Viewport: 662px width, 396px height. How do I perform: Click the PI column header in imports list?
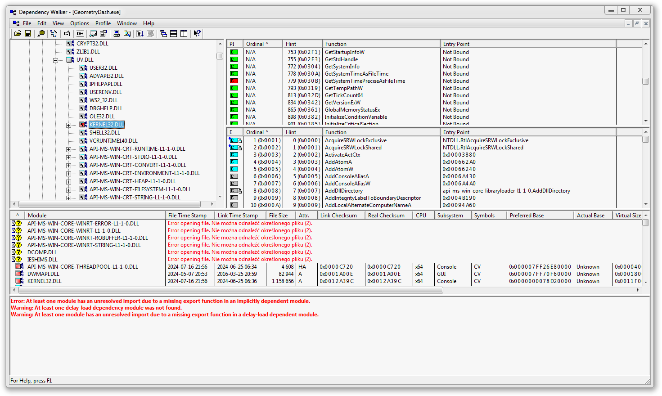click(234, 44)
